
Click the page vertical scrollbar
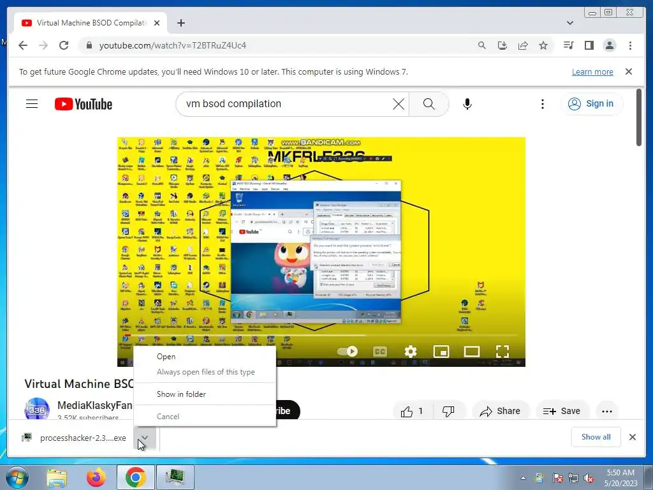639,117
